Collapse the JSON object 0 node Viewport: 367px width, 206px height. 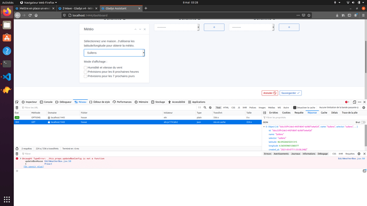[x=264, y=126]
